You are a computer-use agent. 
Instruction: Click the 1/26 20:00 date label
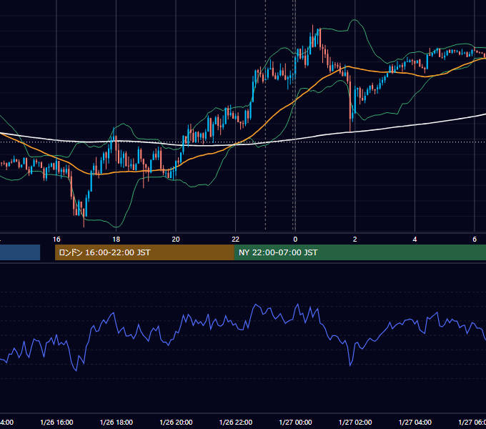click(x=176, y=422)
